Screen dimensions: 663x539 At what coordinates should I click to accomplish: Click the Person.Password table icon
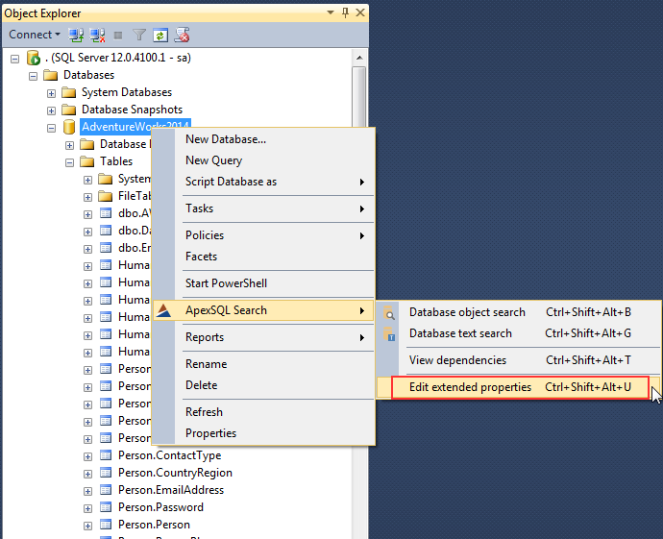(106, 507)
